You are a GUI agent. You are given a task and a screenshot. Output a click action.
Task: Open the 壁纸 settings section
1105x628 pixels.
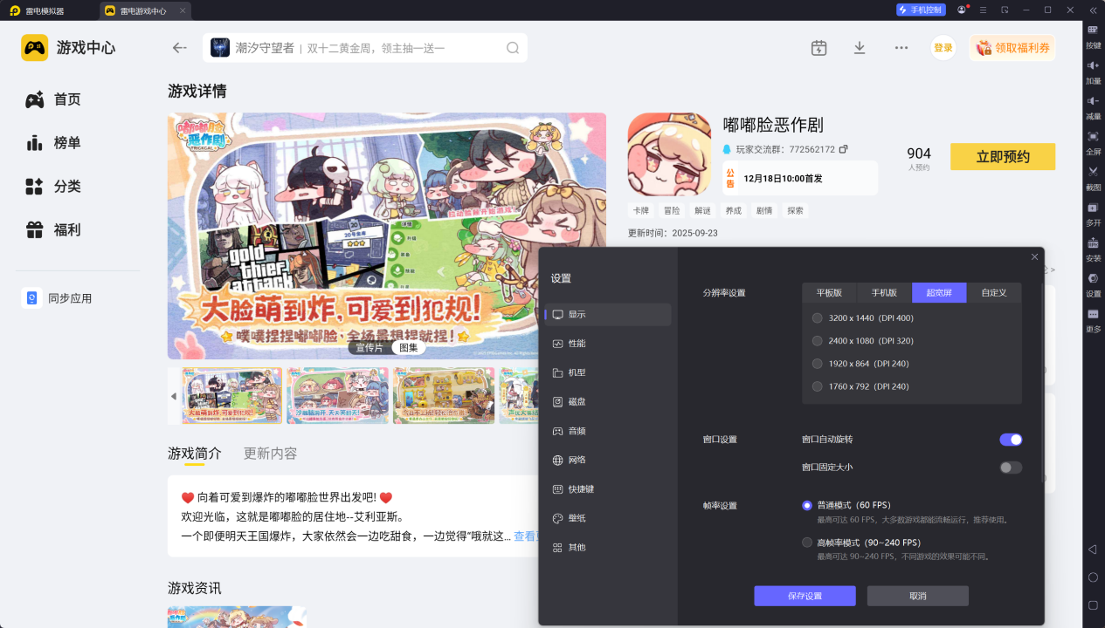click(608, 518)
